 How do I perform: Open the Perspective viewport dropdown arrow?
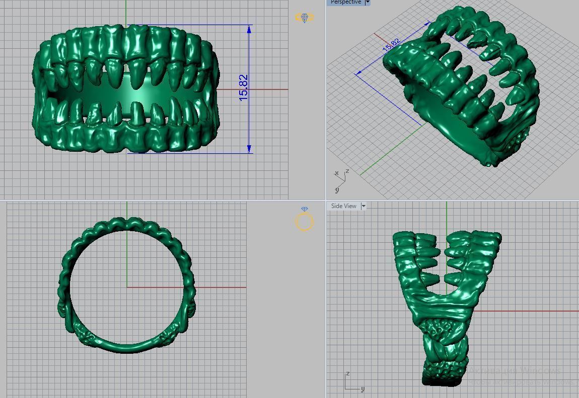coord(368,2)
